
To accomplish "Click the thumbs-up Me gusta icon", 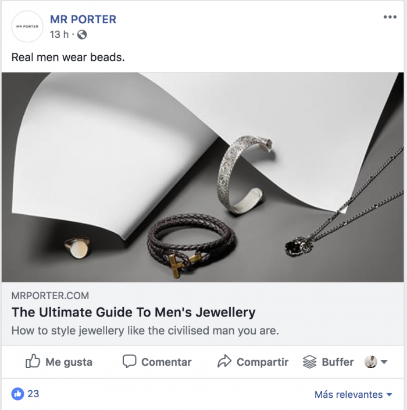I will coord(33,362).
